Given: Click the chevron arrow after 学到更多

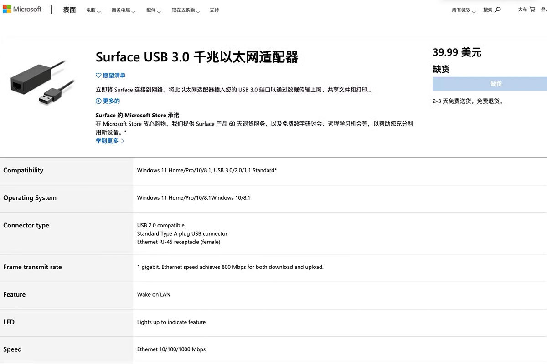Looking at the screenshot, I should [x=123, y=141].
